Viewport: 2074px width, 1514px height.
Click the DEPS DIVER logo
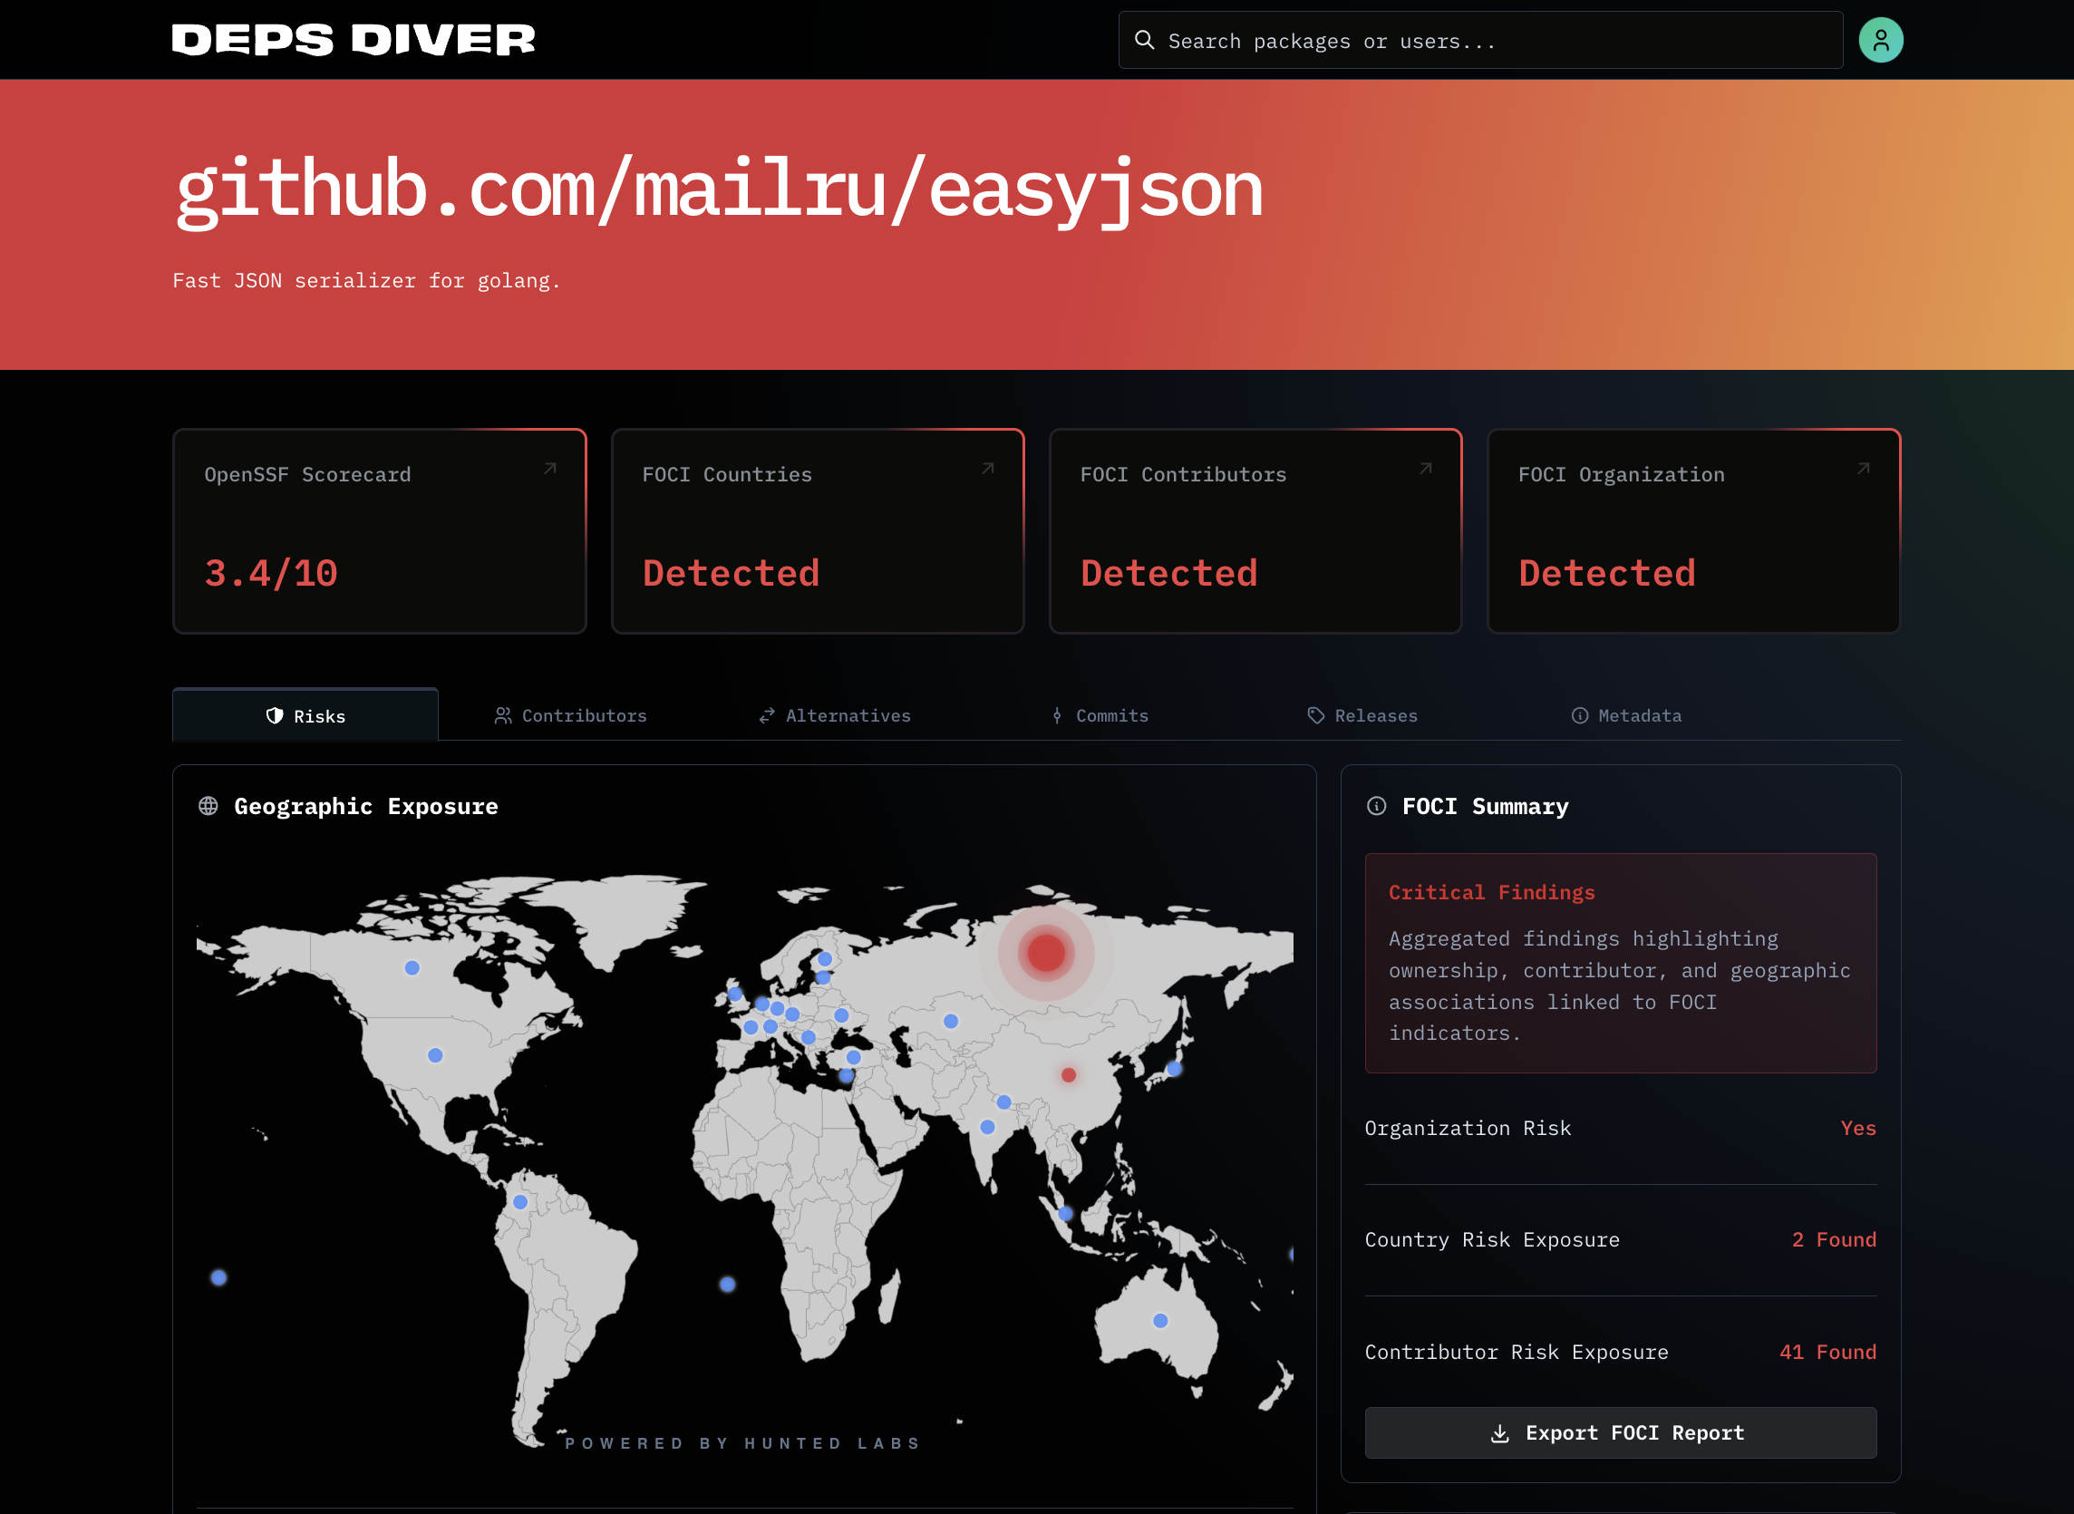click(x=354, y=40)
